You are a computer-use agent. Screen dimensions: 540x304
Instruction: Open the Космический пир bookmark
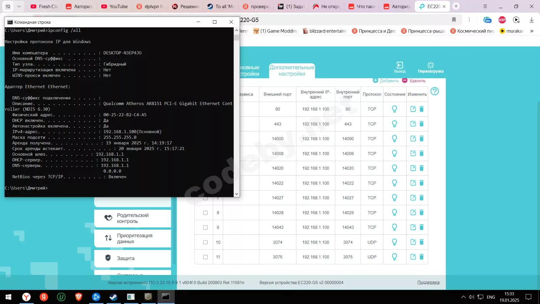[473, 31]
